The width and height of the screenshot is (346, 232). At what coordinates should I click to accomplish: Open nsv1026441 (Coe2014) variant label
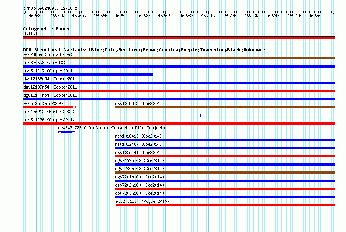(x=138, y=152)
